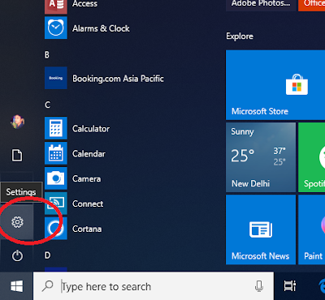Screen dimensions: 325x300
Task: Select the Camera label
Action: pyautogui.click(x=87, y=178)
